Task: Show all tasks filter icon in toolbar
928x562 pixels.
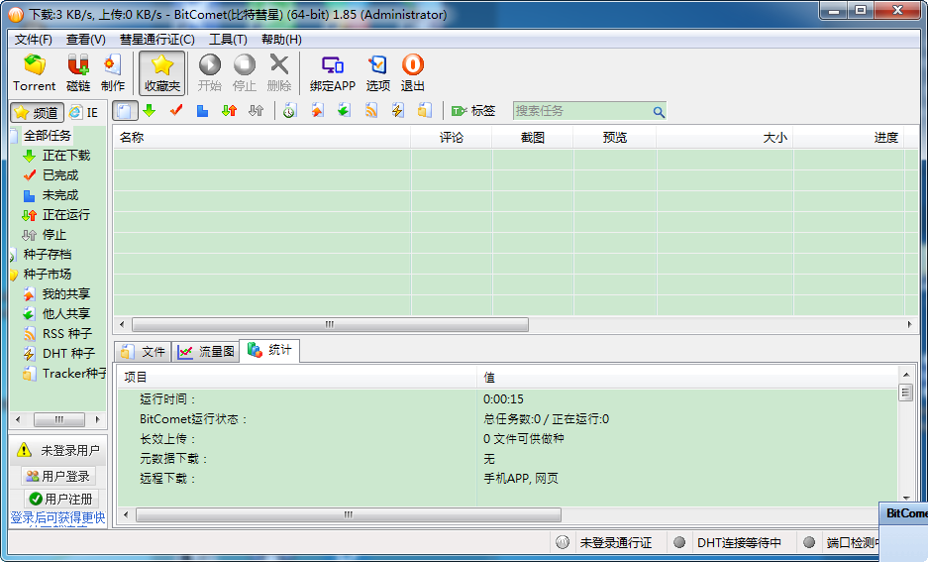Action: coord(125,111)
